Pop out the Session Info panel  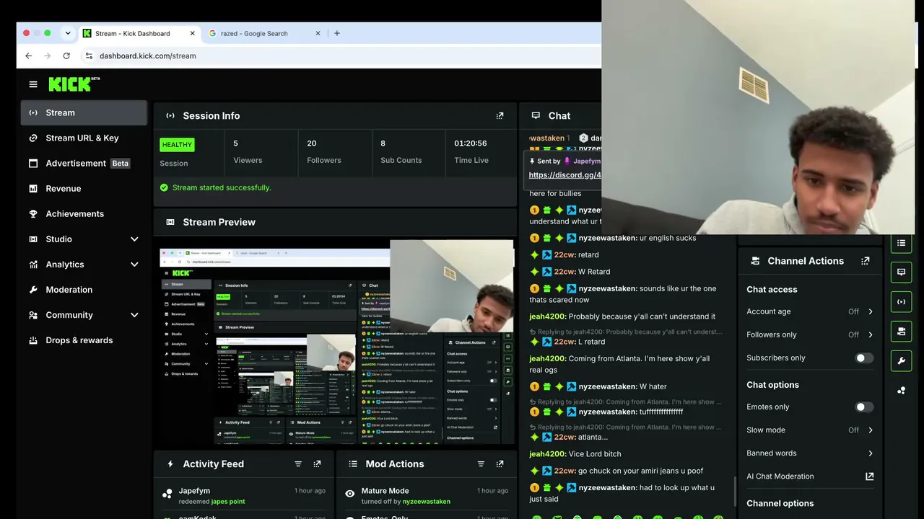click(x=500, y=115)
